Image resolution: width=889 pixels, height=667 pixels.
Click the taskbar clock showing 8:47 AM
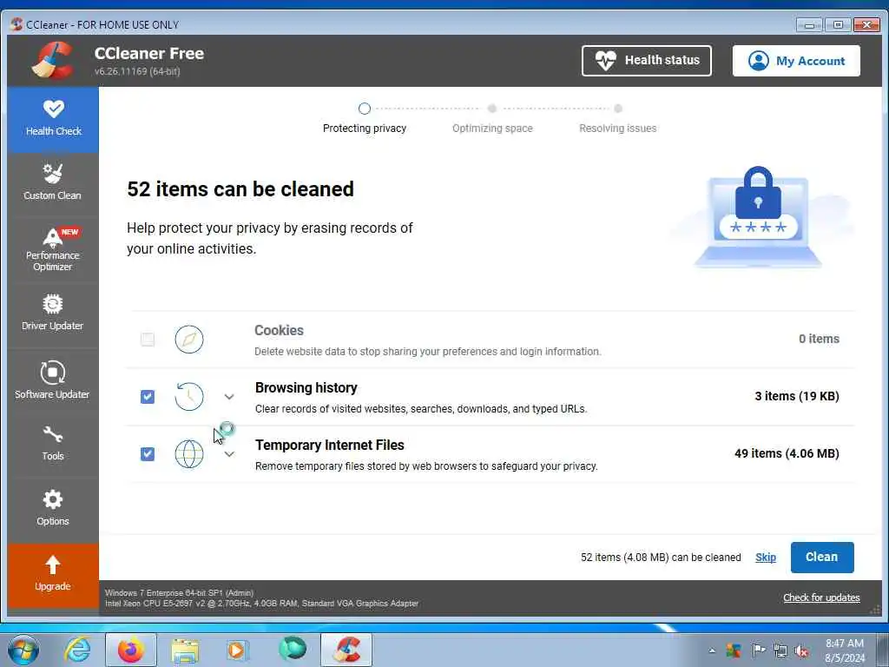[x=844, y=650]
